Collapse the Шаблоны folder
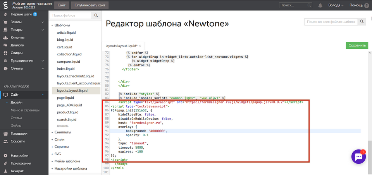 52,26
